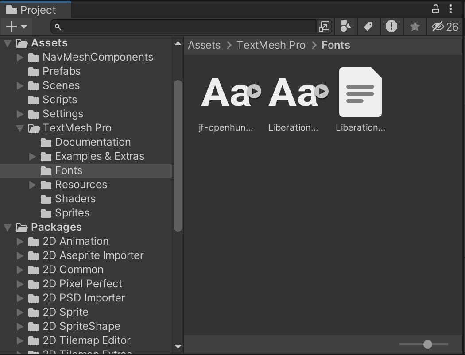Open the Project panel three-dot menu
Viewport: 465px width, 355px height.
click(x=451, y=9)
